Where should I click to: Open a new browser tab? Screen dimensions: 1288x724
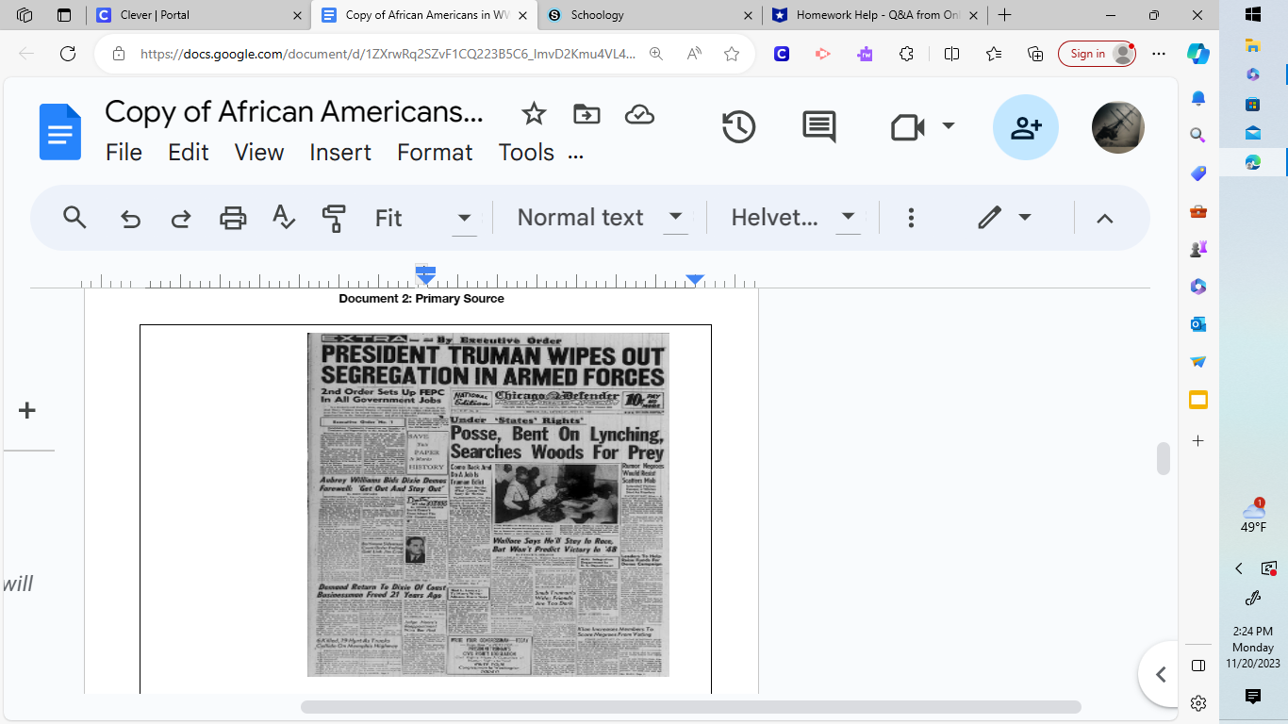(x=1004, y=15)
